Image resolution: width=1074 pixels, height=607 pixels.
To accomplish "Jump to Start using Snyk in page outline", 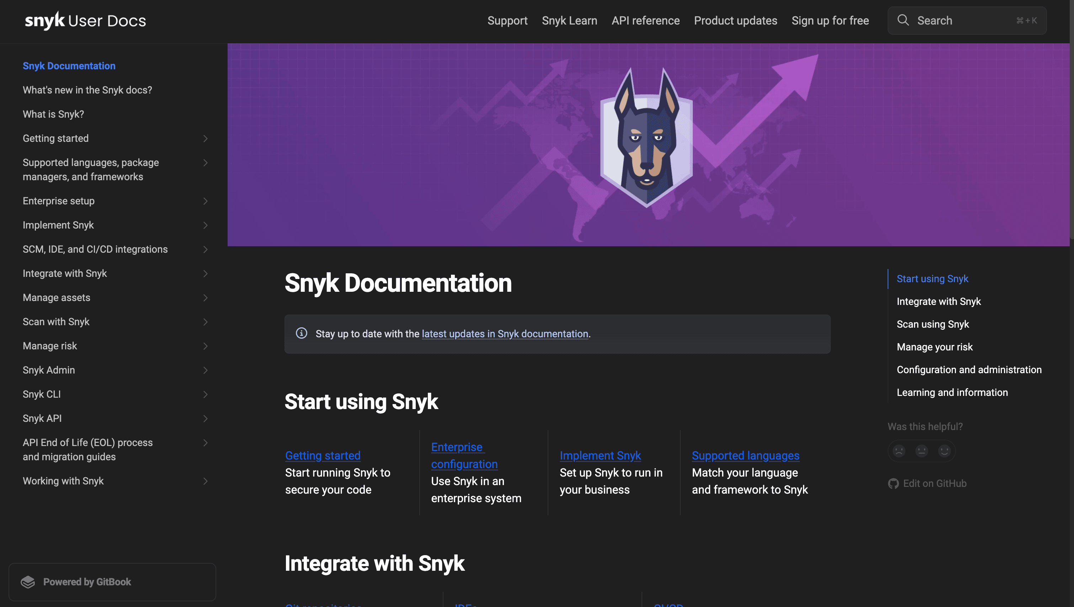I will tap(932, 279).
